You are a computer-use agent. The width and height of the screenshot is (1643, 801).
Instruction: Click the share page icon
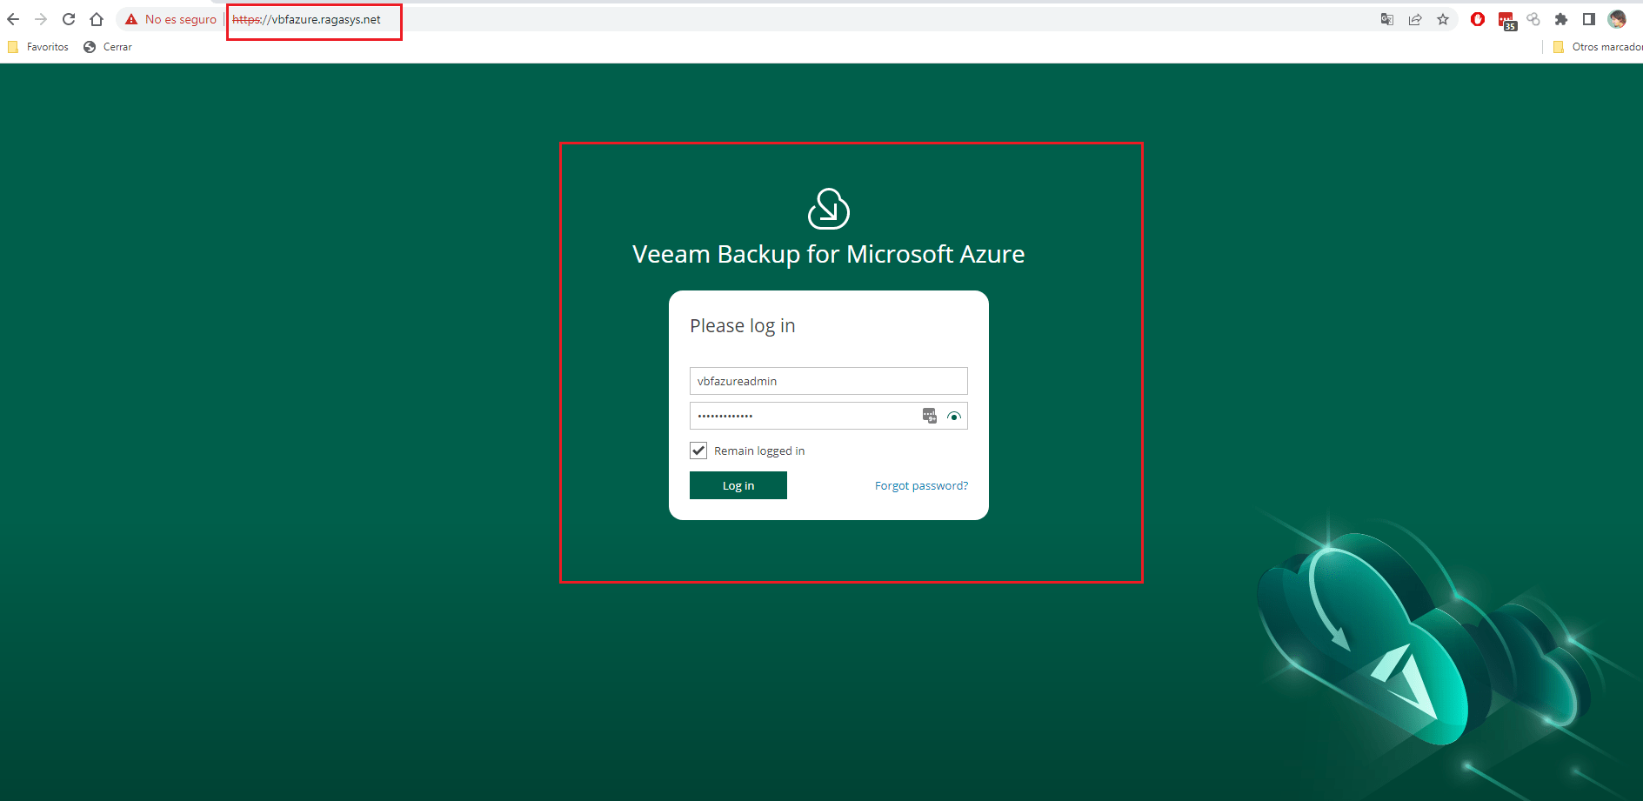tap(1415, 19)
